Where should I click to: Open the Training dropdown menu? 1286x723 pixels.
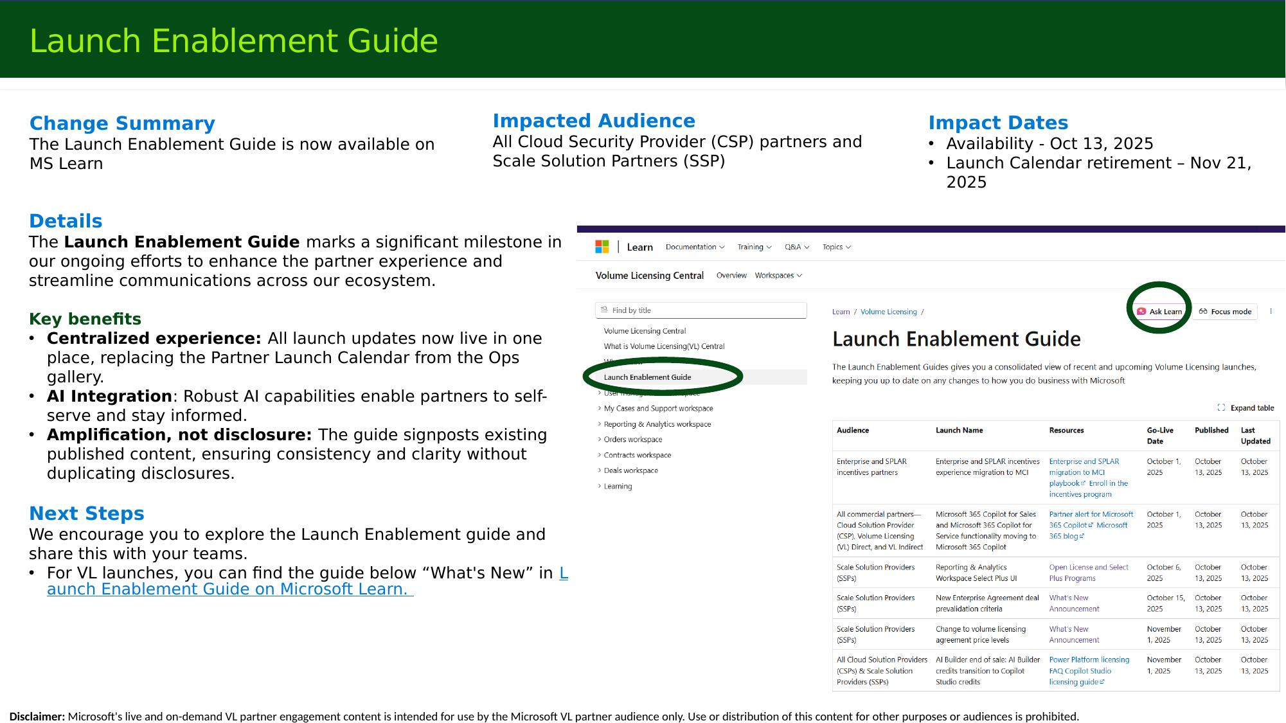click(755, 247)
